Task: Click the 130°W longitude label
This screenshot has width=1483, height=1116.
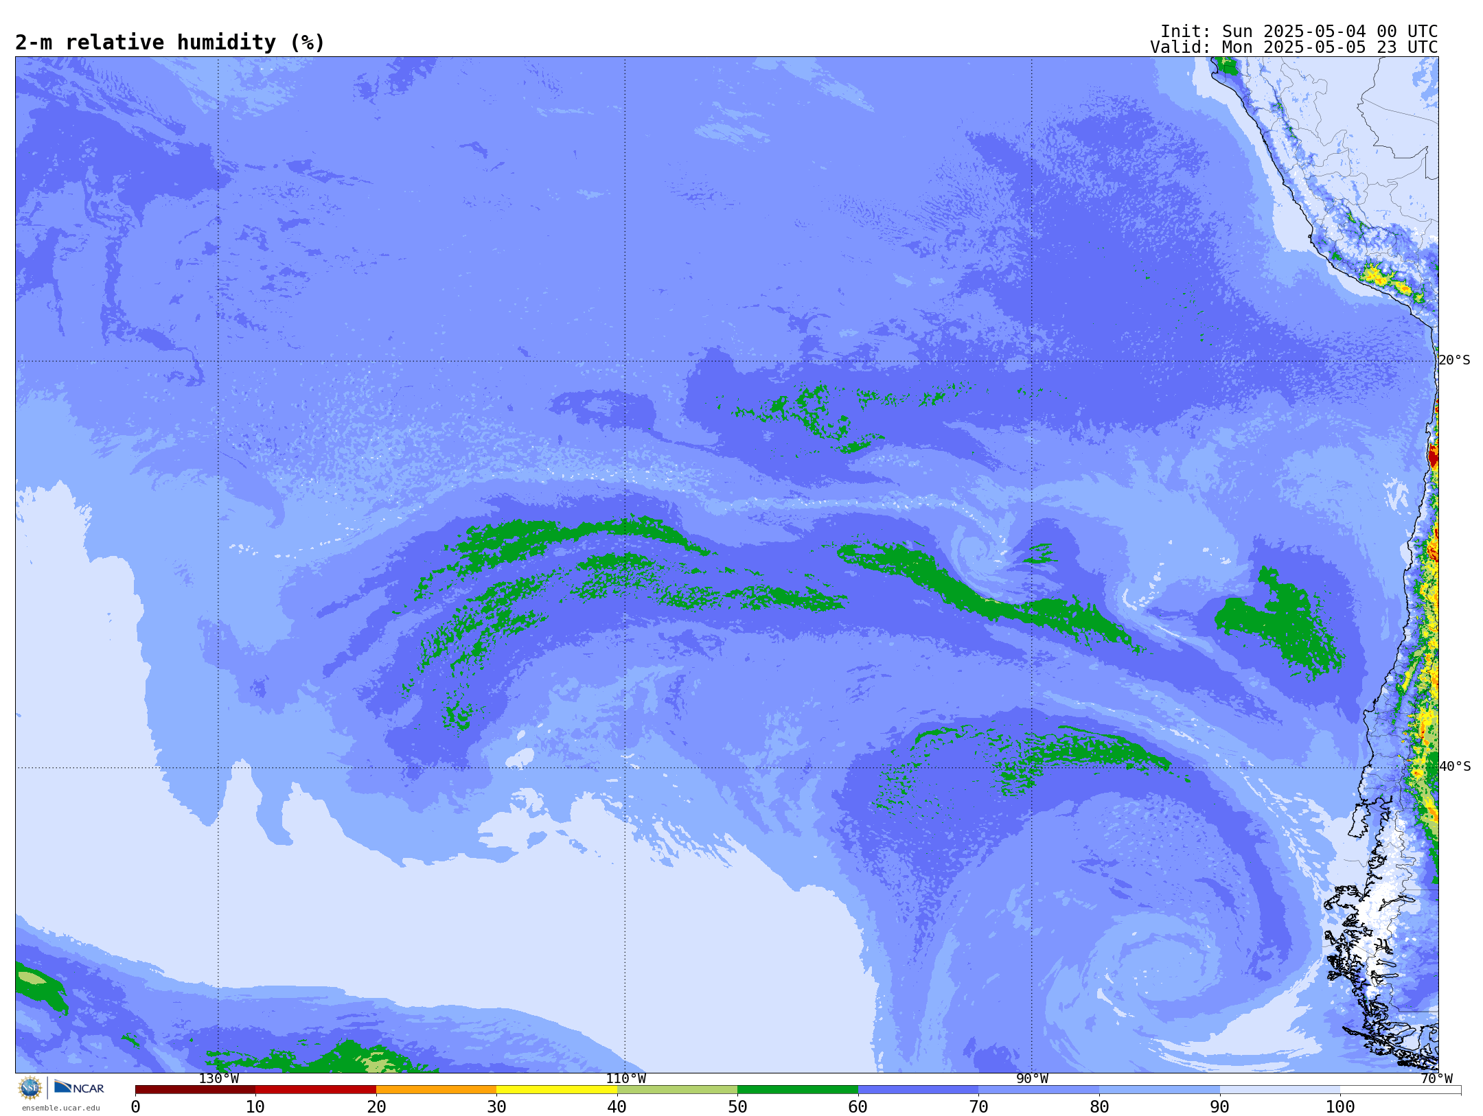Action: coord(219,1079)
